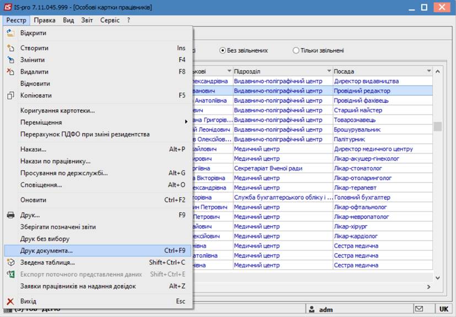Select the Лікар-офтальмолог cell
This screenshot has height=317, width=456.
[x=383, y=207]
